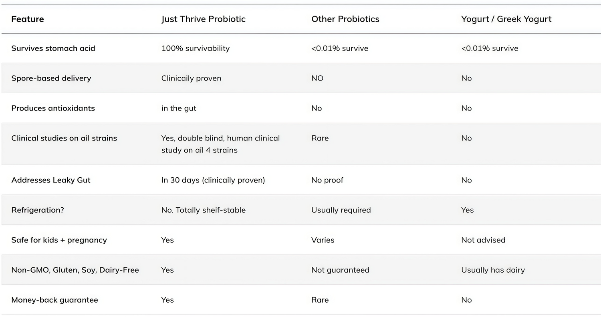This screenshot has height=317, width=601.
Task: Select the 'Not advised' cell
Action: point(483,240)
